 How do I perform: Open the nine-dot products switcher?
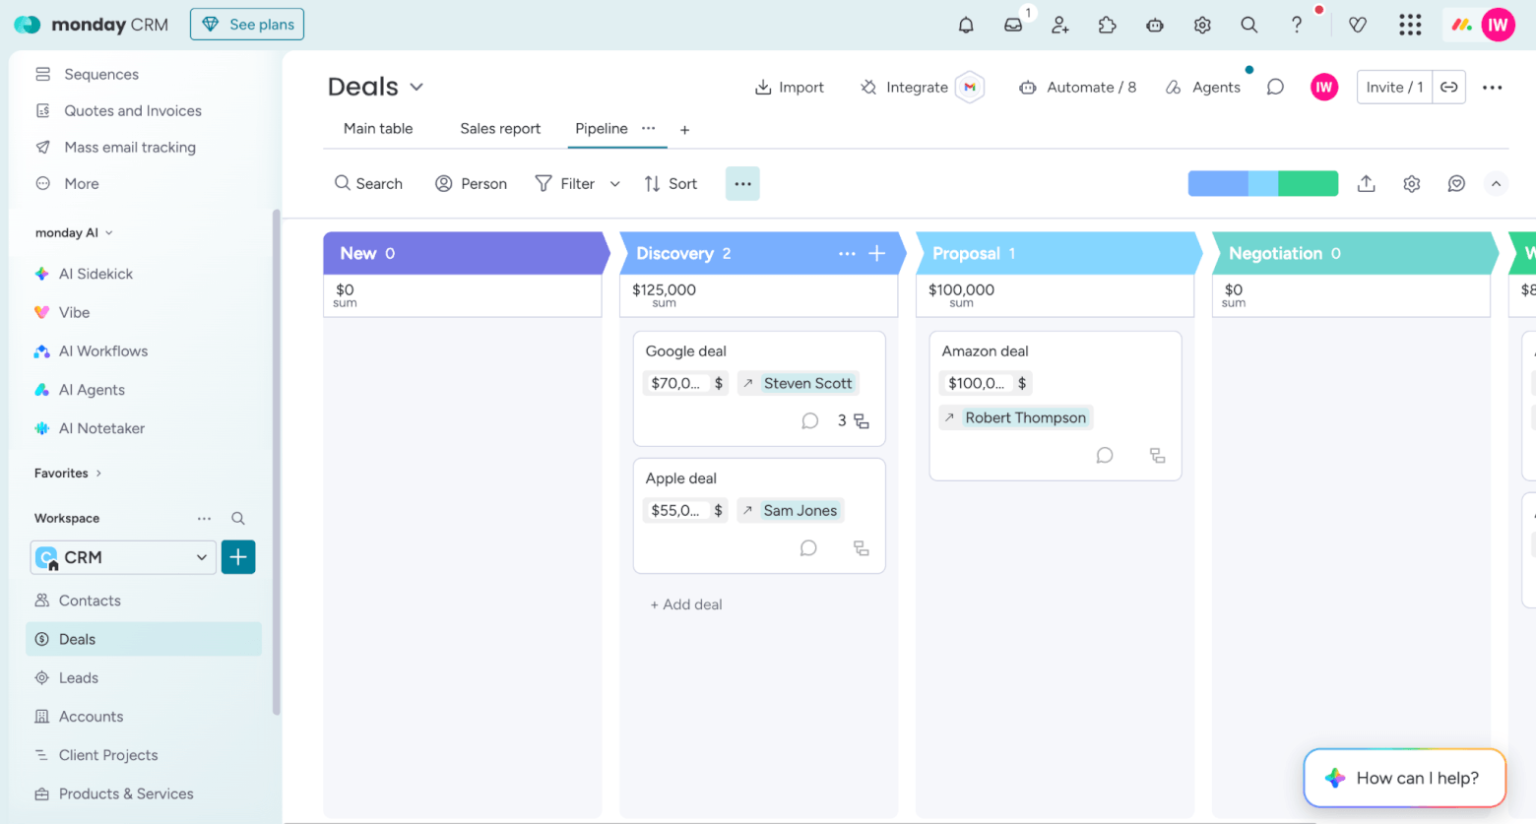(1410, 25)
